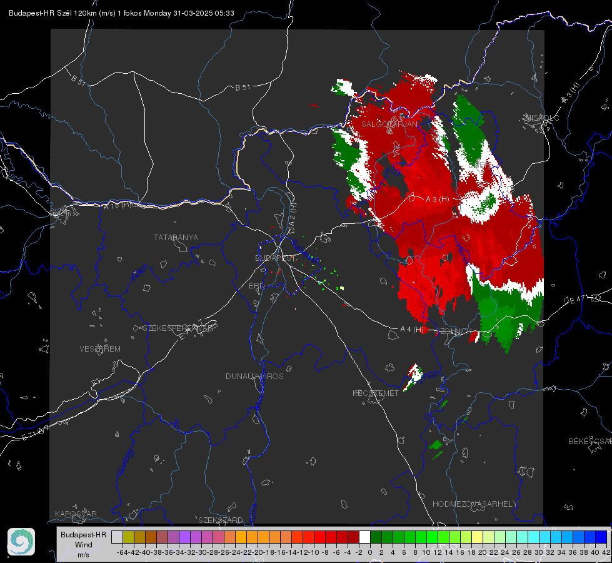
Task: Click the legend value '20'
Action: (x=483, y=552)
